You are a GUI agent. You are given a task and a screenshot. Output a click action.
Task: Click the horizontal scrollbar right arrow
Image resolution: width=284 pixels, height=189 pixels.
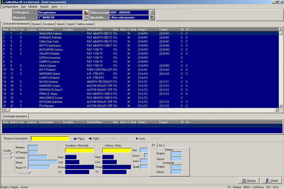click(277, 110)
